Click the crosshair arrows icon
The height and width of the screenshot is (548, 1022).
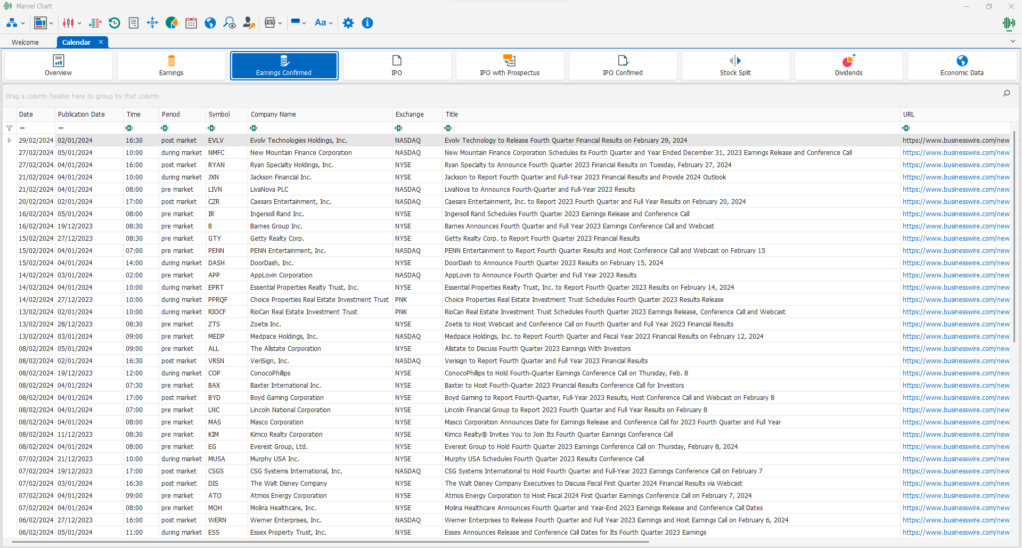click(x=153, y=23)
